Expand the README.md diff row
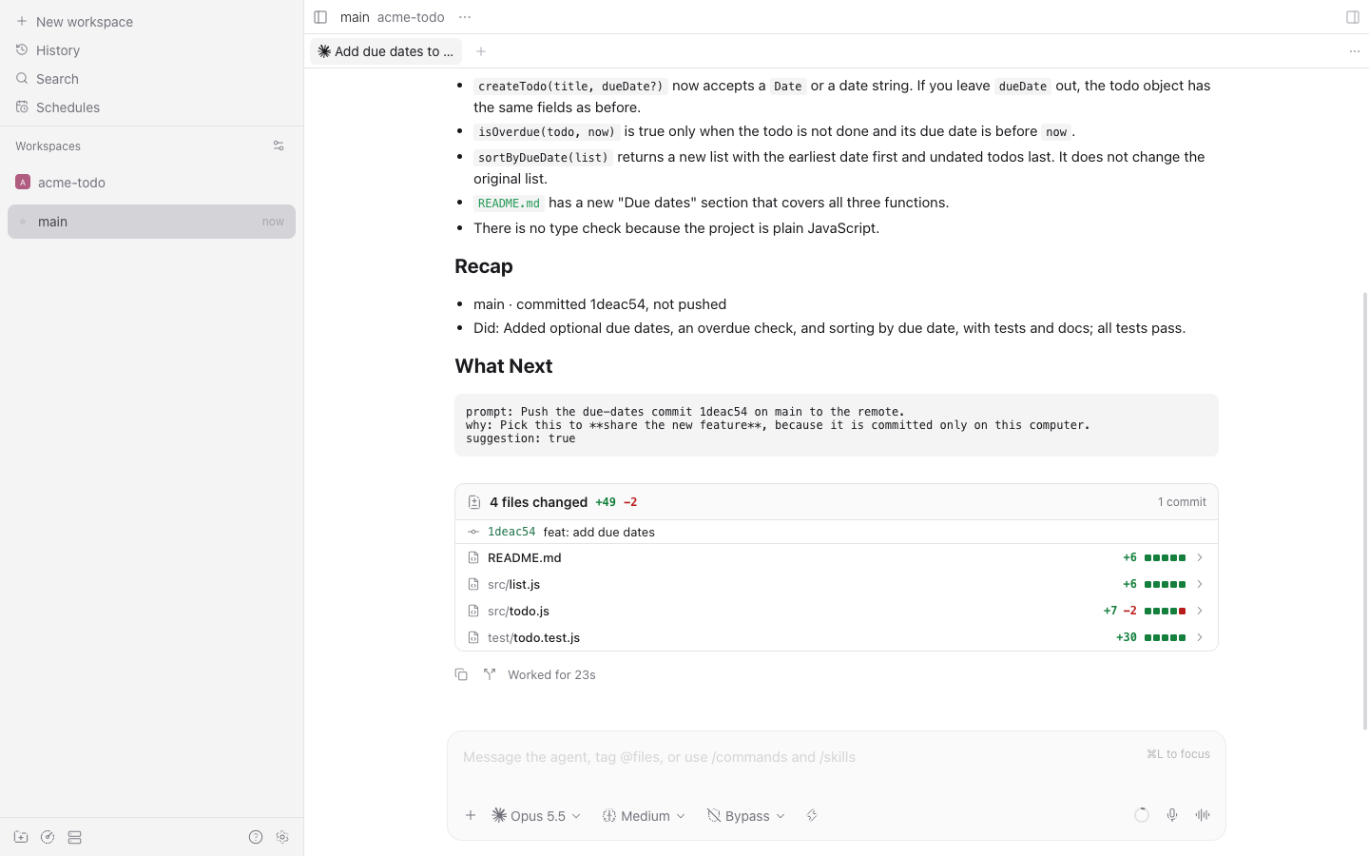The image size is (1369, 856). pyautogui.click(x=837, y=557)
